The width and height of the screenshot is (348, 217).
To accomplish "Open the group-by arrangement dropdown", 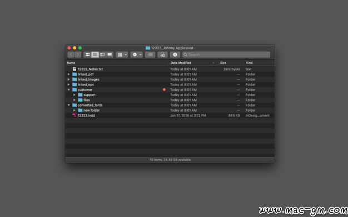I will pyautogui.click(x=122, y=54).
